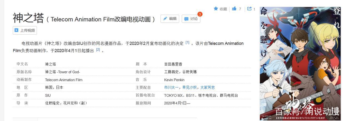The height and width of the screenshot is (121, 345).
Task: Follow citation reference [1]
Action: (187, 42)
